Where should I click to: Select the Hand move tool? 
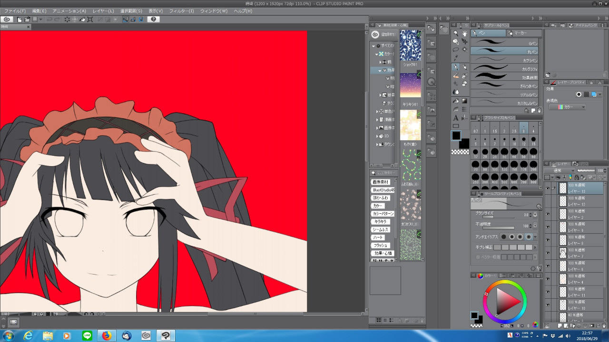pyautogui.click(x=464, y=33)
